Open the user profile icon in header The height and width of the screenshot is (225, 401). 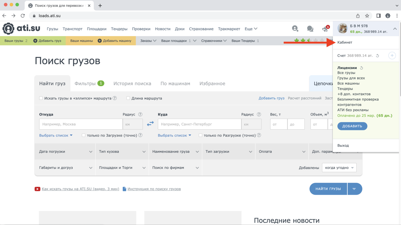tap(295, 28)
